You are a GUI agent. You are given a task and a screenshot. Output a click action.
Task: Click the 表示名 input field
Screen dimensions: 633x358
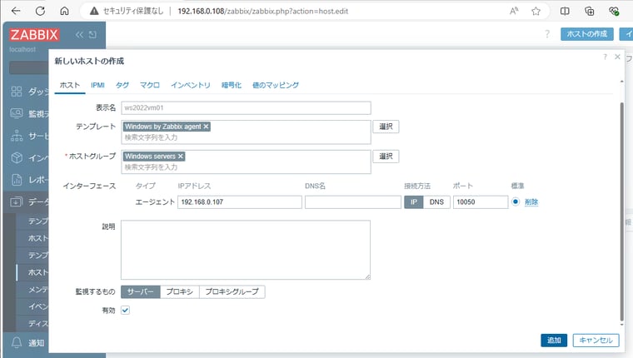[246, 107]
